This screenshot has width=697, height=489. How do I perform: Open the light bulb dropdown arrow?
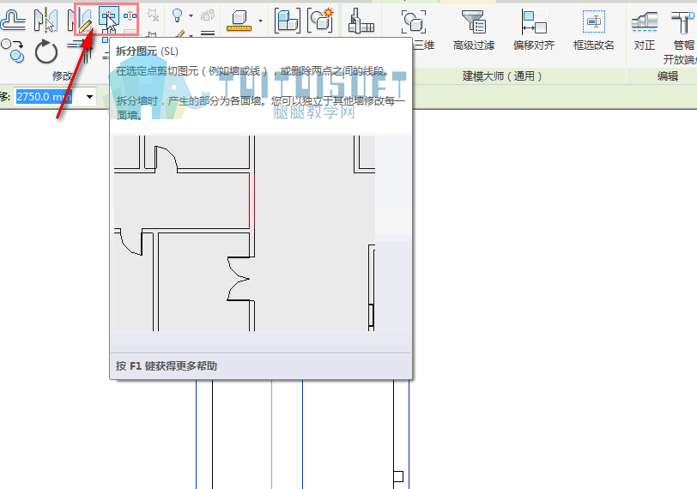pos(191,16)
